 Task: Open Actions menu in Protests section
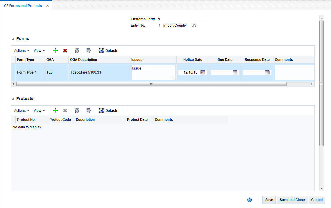tap(22, 111)
